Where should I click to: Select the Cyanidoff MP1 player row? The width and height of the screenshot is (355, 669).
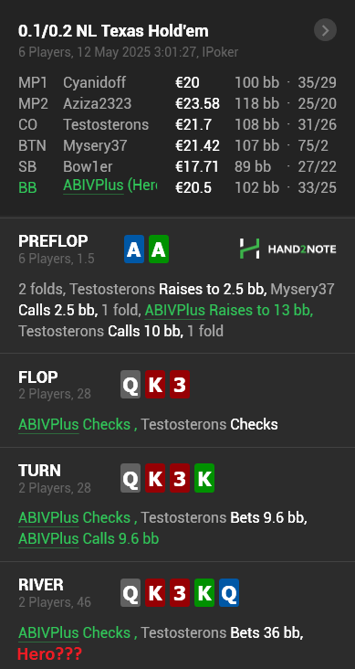click(x=177, y=82)
